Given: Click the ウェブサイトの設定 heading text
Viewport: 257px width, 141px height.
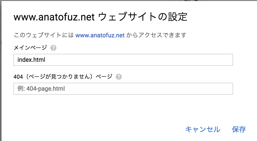Looking at the screenshot, I should 143,17.
